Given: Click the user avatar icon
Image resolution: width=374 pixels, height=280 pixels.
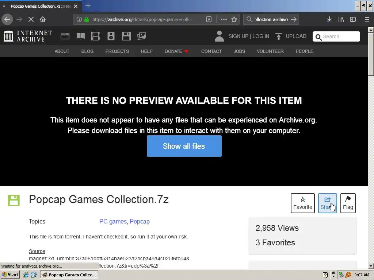Looking at the screenshot, I should point(219,36).
